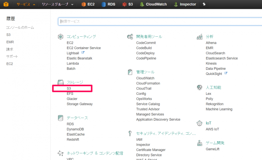Click the AWS cube logo icon
The image size is (262, 160).
[x=6, y=4]
